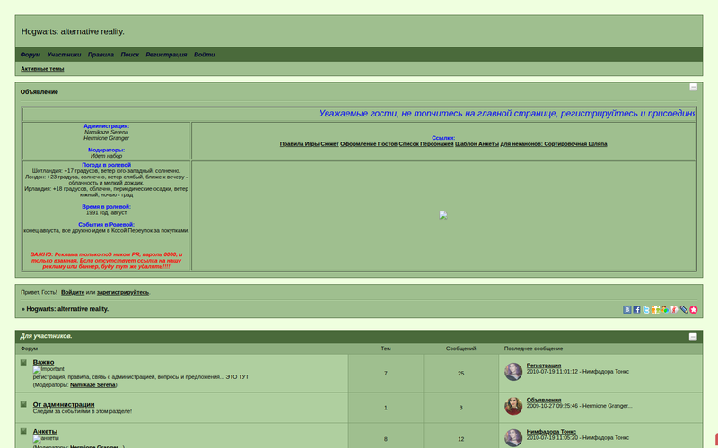718x448 pixels.
Task: Click the blue pencil LiveJournal icon
Action: click(x=684, y=309)
